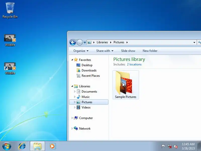
Task: Select Libraries in the navigation pane
Action: pyautogui.click(x=85, y=86)
